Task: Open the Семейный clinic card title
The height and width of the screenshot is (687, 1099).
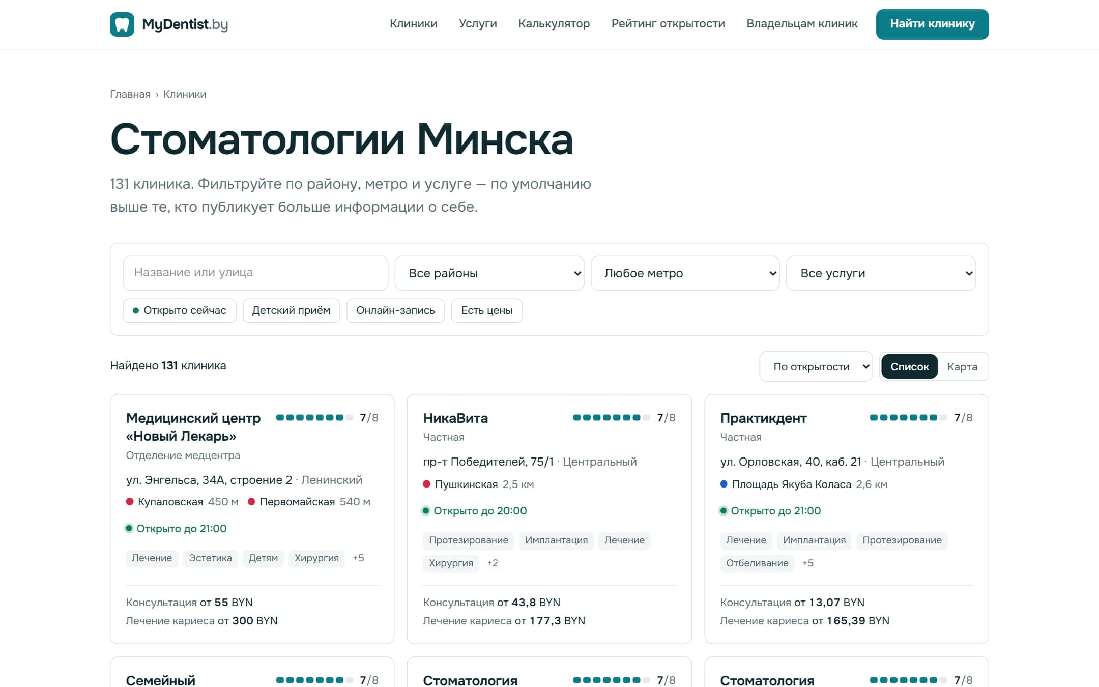Action: [160, 680]
